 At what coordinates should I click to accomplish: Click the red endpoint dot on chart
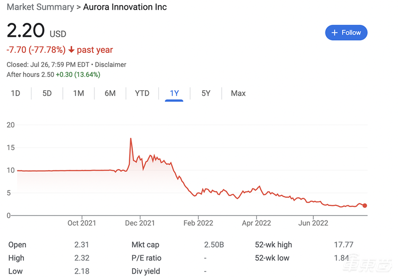(365, 206)
